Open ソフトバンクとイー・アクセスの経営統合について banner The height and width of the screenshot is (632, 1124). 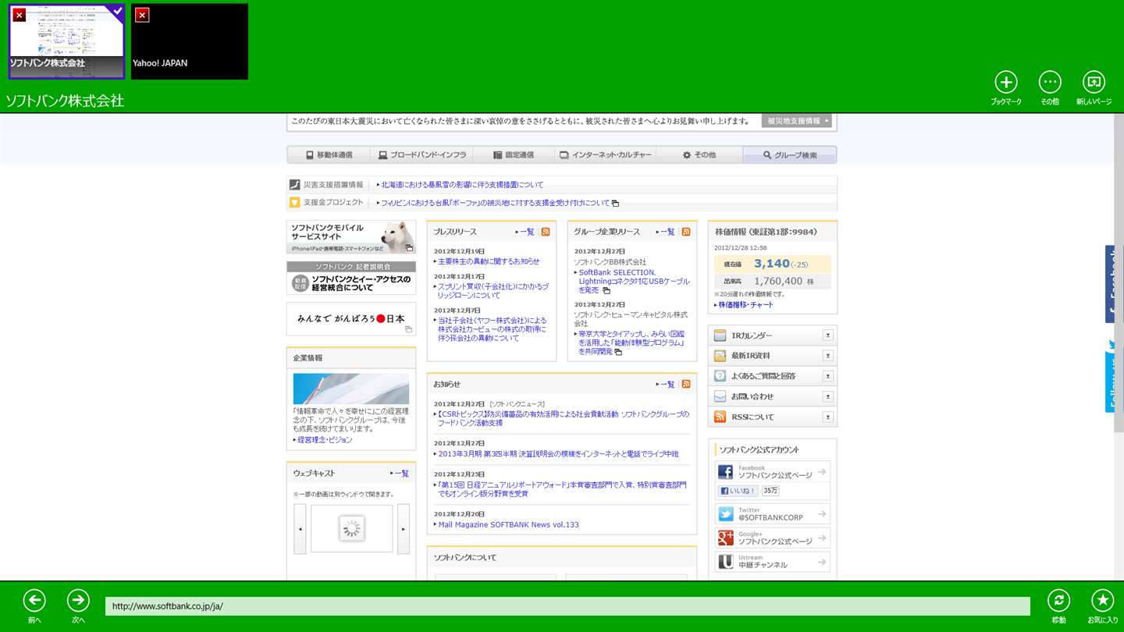(351, 278)
